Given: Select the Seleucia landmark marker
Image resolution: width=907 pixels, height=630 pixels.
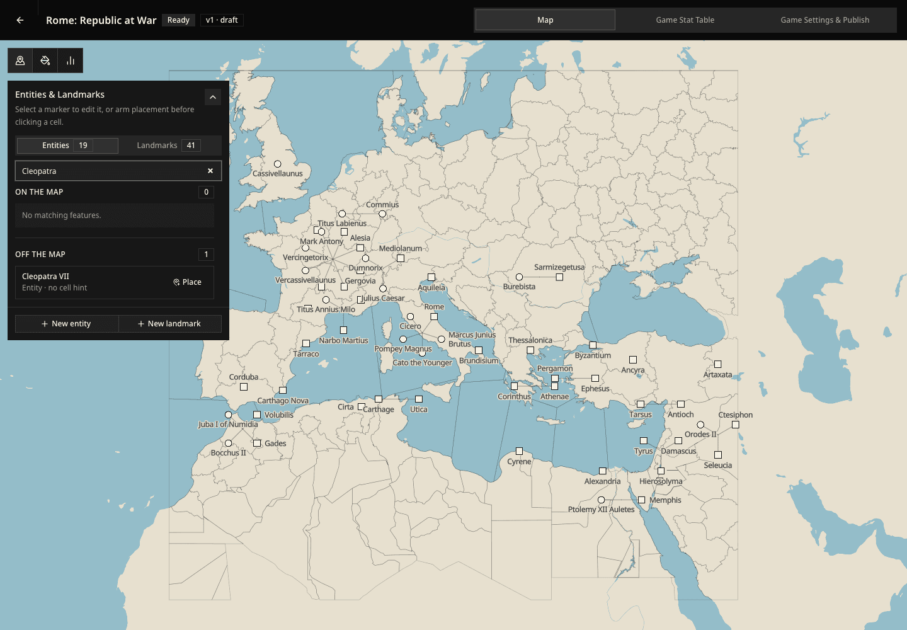Looking at the screenshot, I should tap(718, 455).
